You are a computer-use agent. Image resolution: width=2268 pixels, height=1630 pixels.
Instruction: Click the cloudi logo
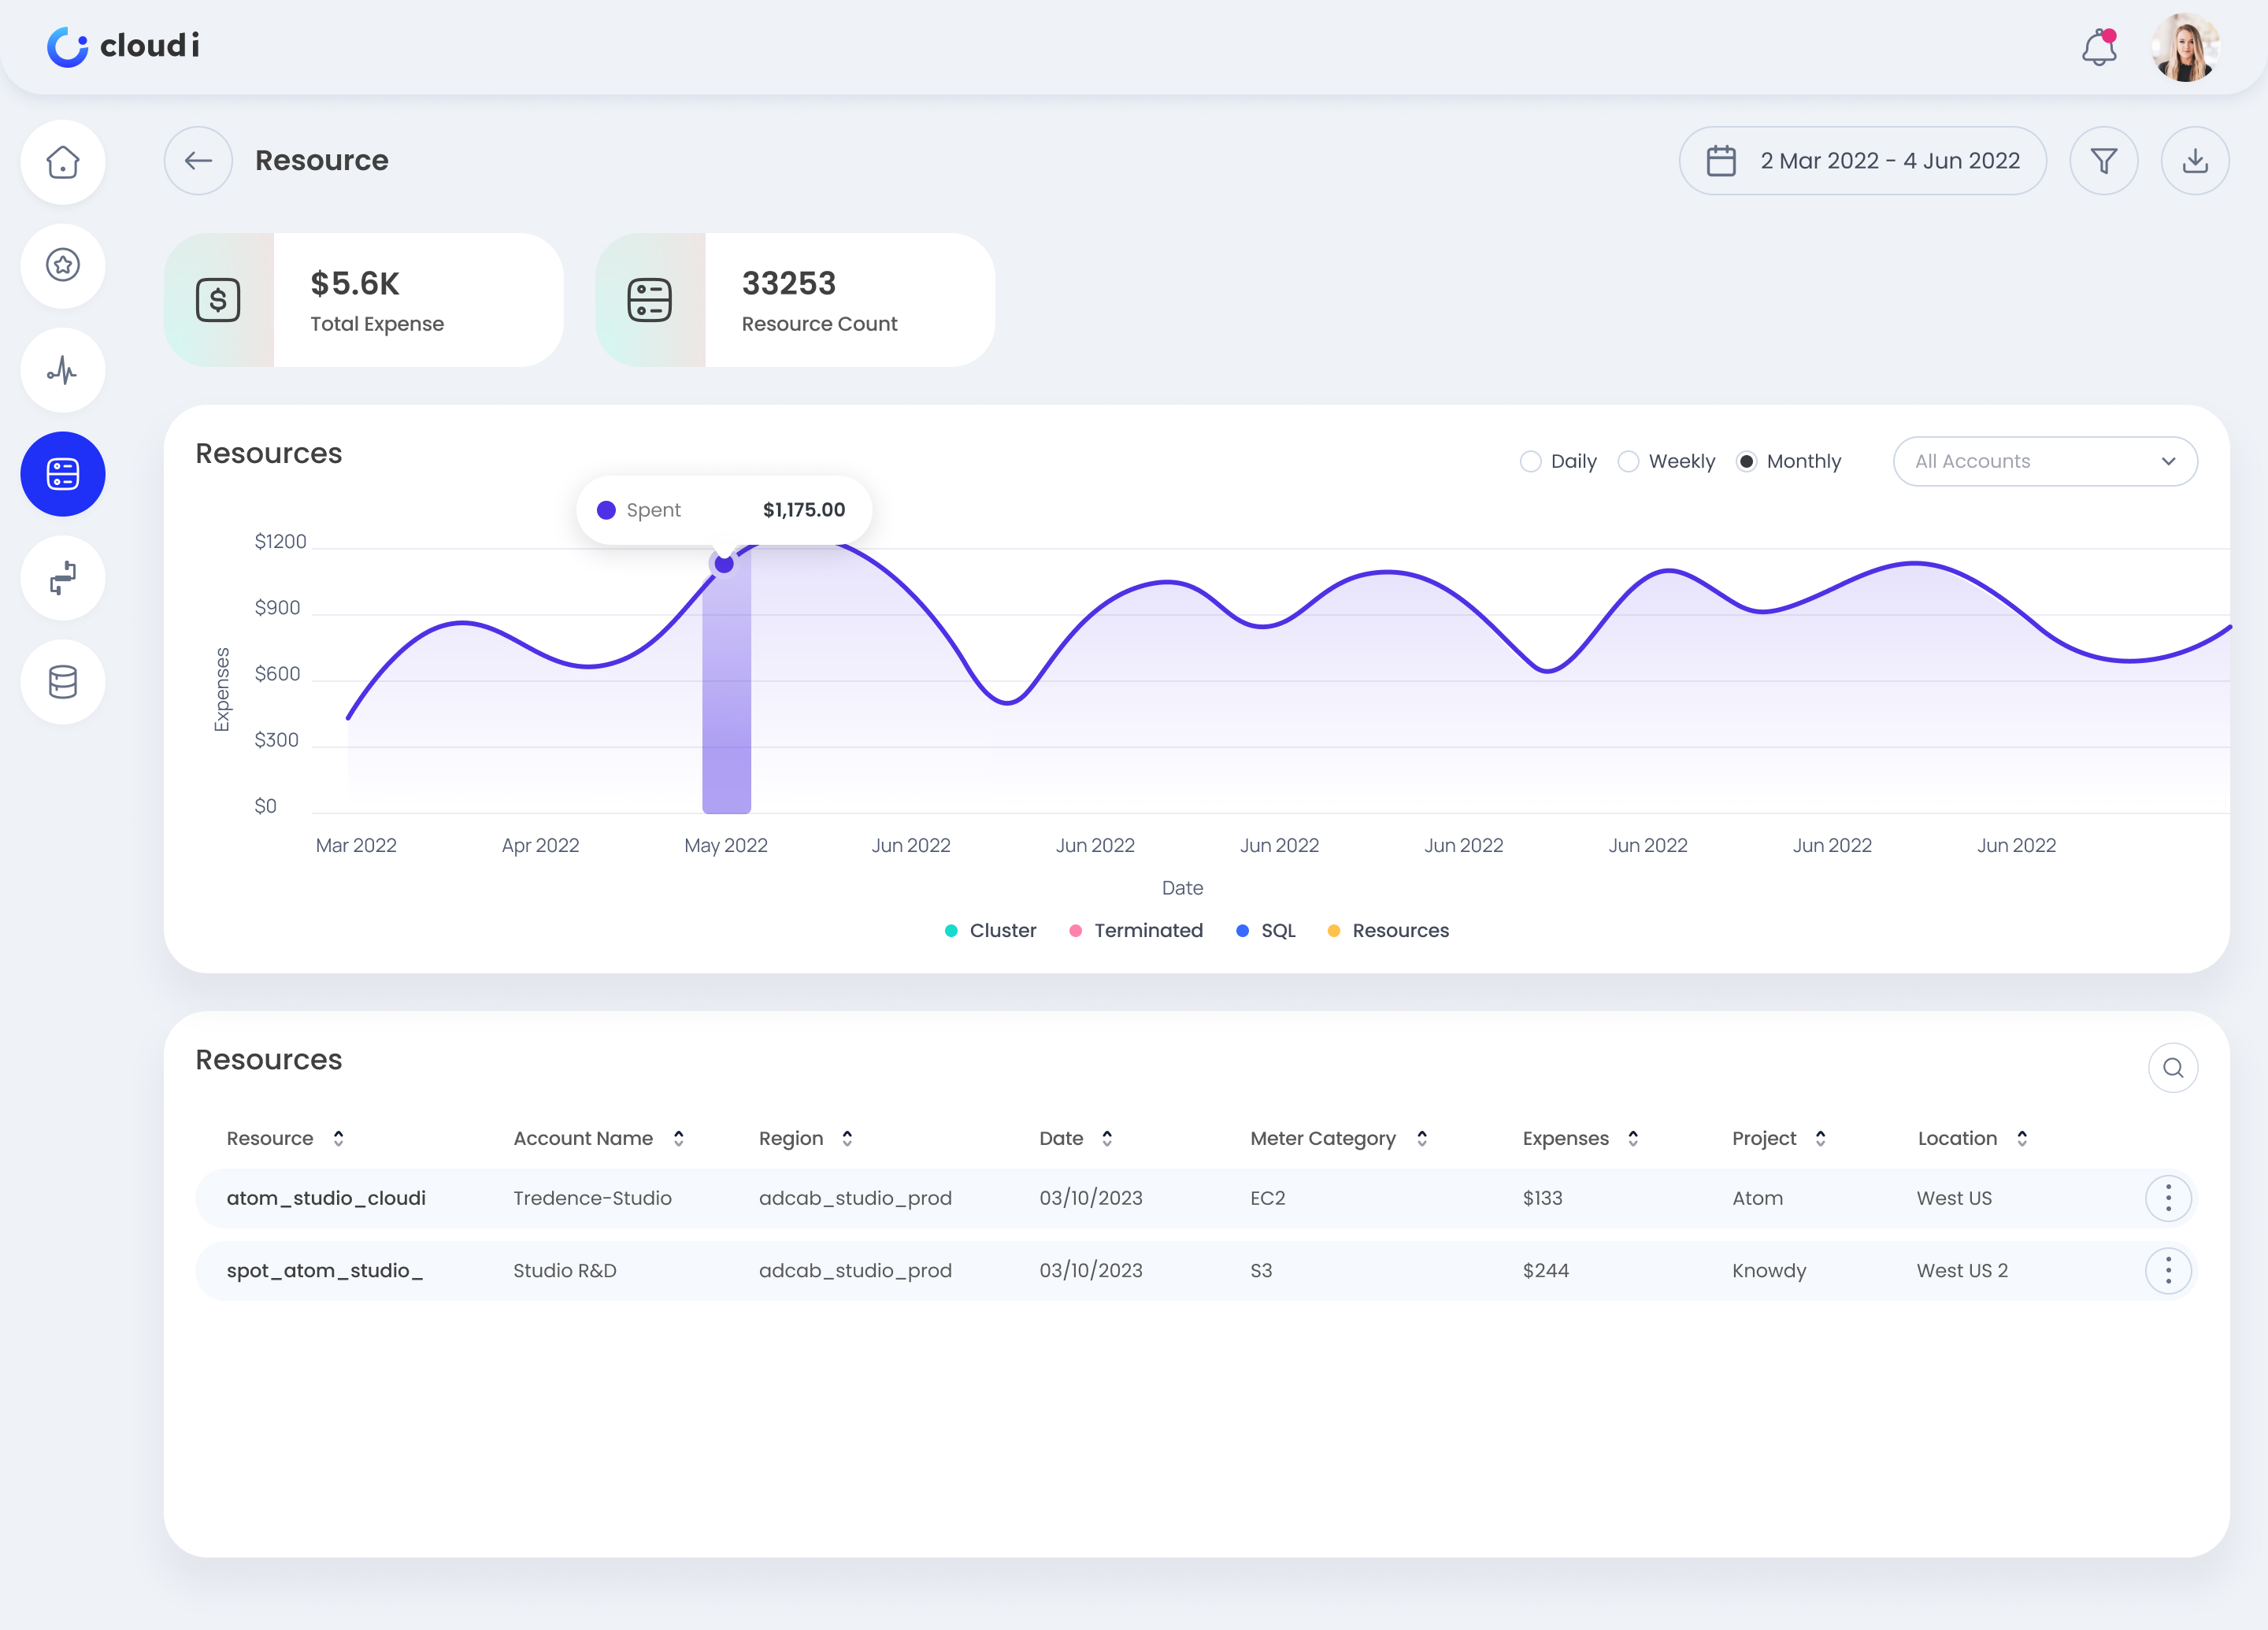click(x=123, y=46)
